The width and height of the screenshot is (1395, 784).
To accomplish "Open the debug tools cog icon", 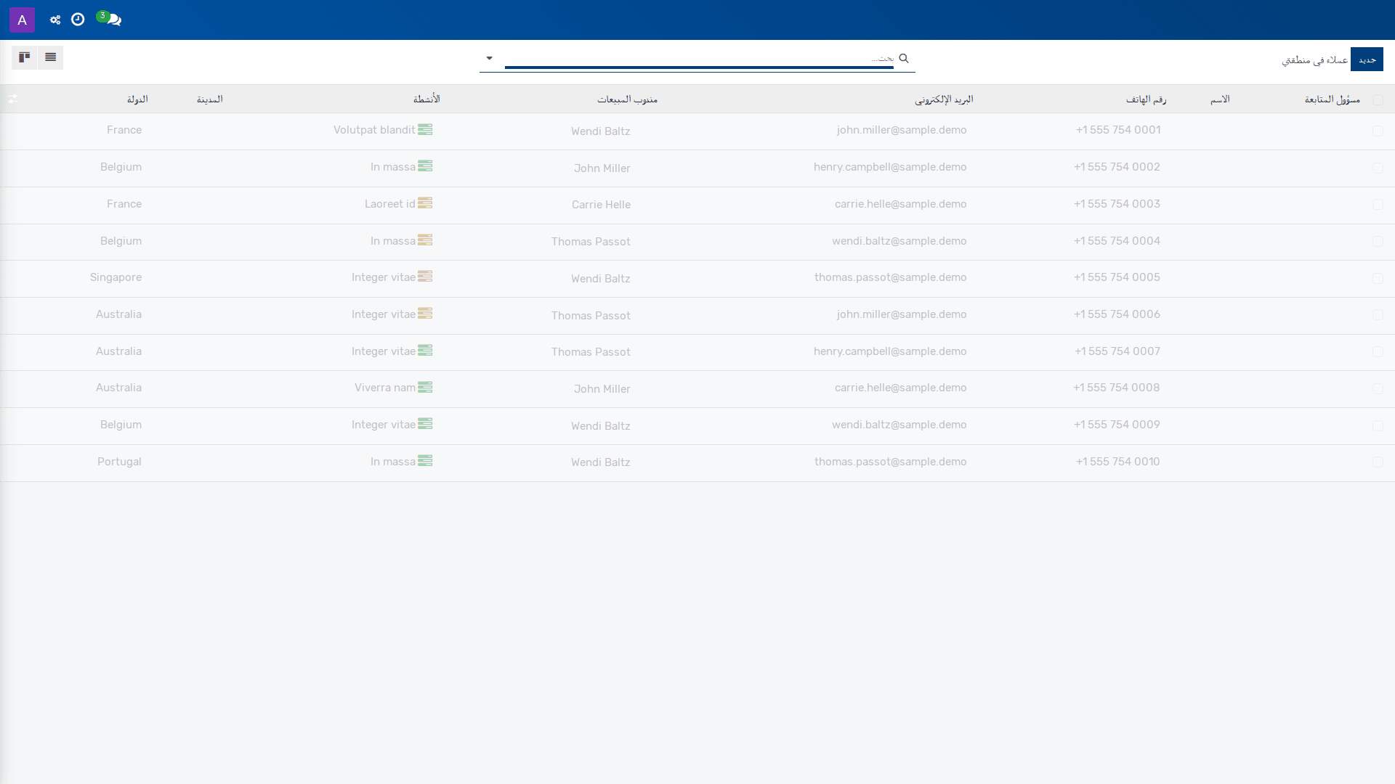I will 55,20.
